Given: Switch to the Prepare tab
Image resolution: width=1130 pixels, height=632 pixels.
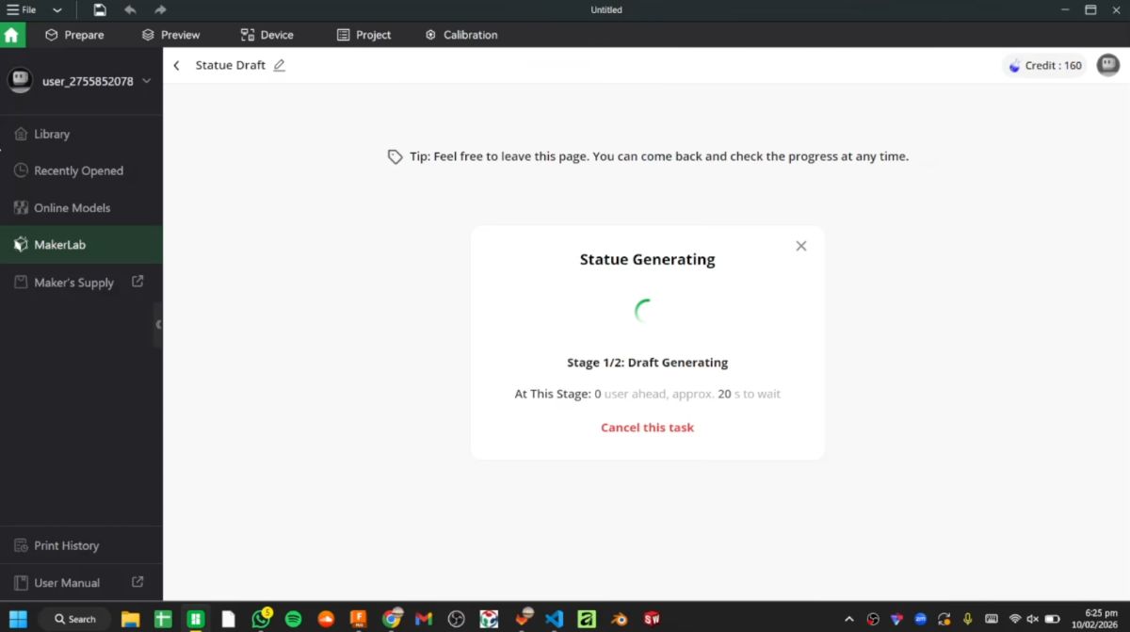Looking at the screenshot, I should [x=74, y=35].
